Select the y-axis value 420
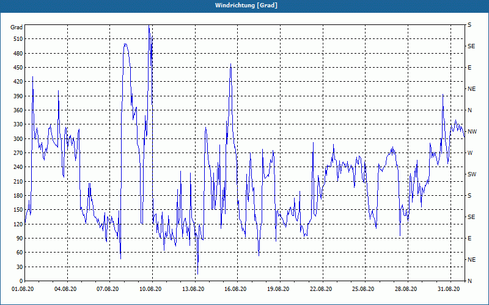 click(x=18, y=82)
